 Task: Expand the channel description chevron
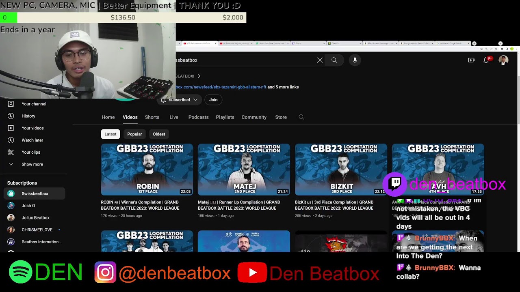pos(199,76)
